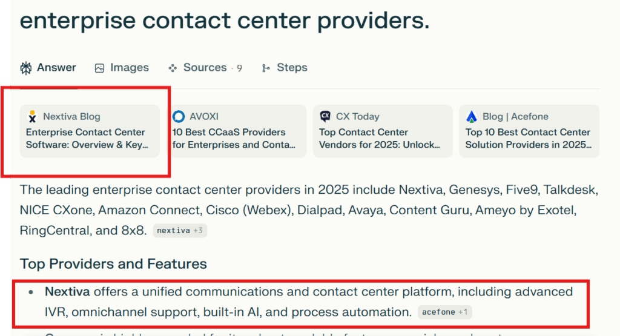The width and height of the screenshot is (620, 336).
Task: Open the AVOXI source card
Action: (x=237, y=131)
